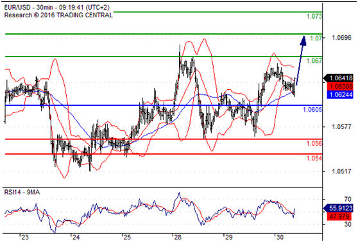Click the 1.0696 price axis label
The image size is (358, 242).
tap(341, 38)
